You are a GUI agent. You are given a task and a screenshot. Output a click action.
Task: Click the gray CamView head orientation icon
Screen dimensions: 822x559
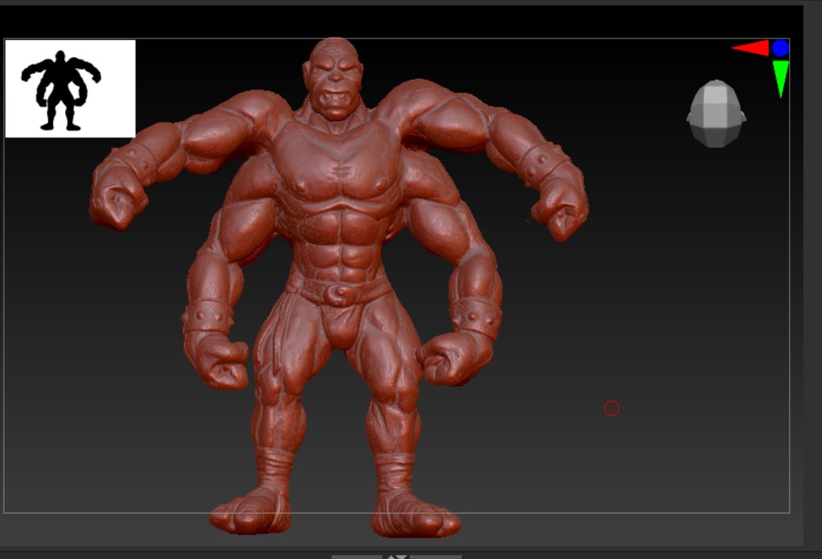tap(716, 114)
